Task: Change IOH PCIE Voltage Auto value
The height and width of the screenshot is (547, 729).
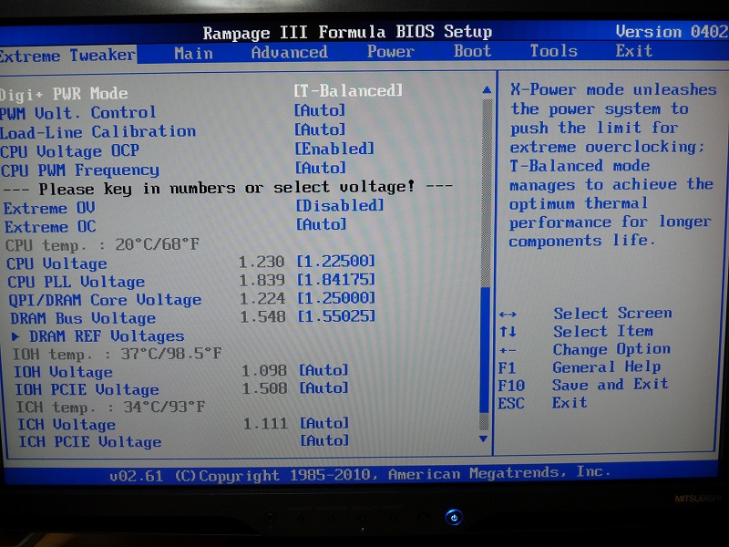Action: (x=323, y=387)
